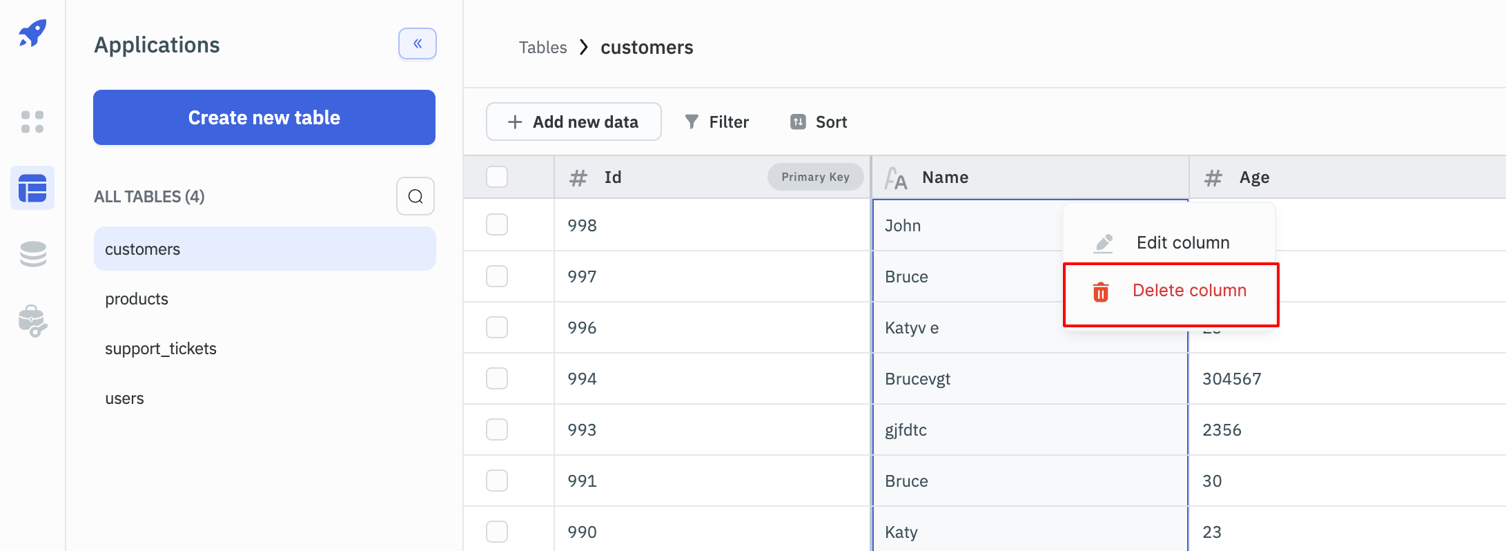Open the apps grid dashboard icon

pos(32,122)
